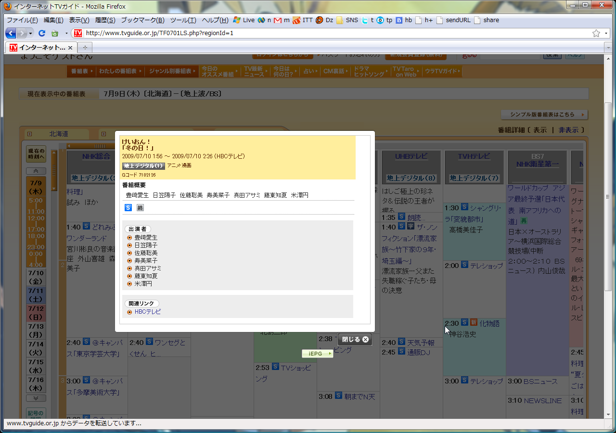Open the SNS bookmark folder
Screen dimensions: 616x433
click(347, 20)
